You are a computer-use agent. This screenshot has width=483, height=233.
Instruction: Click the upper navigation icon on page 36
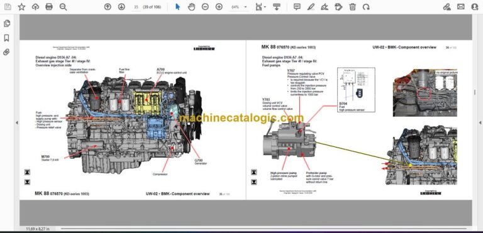point(254,172)
